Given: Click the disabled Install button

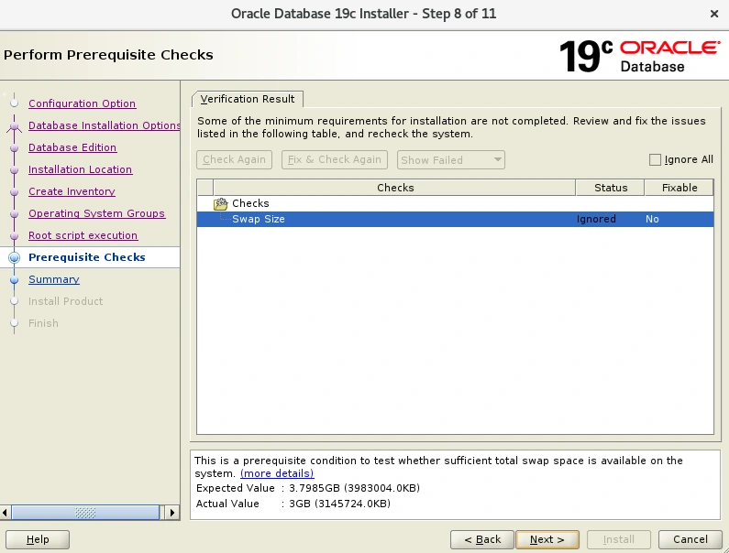Looking at the screenshot, I should tap(618, 539).
